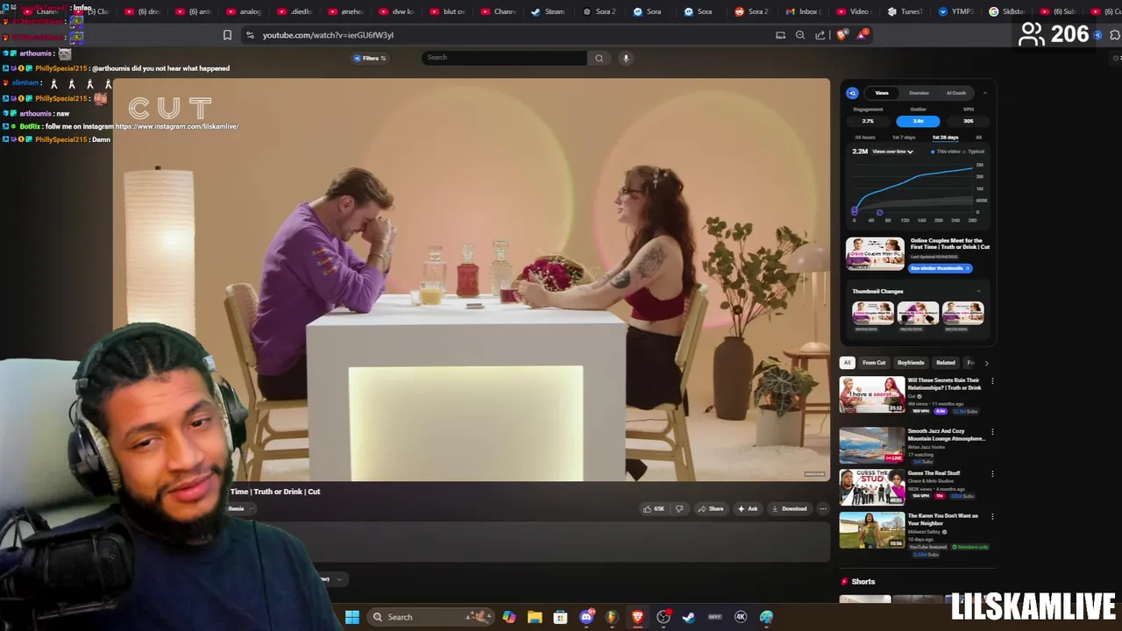Open the site settings icon before youtube.com URL
Image resolution: width=1122 pixels, height=631 pixels.
pyautogui.click(x=250, y=35)
